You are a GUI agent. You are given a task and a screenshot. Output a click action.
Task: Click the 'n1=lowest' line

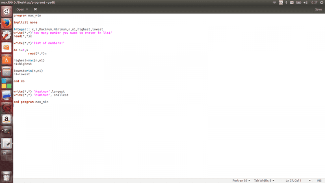pos(22,74)
